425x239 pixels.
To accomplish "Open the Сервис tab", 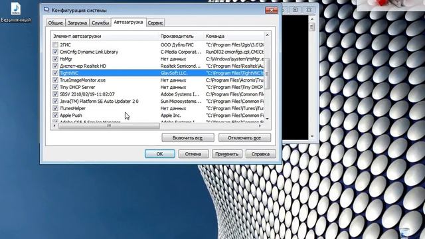I will tap(155, 23).
